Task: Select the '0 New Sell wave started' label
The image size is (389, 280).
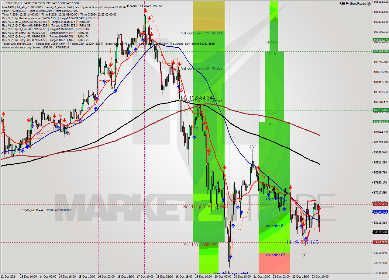Action: 145,6
